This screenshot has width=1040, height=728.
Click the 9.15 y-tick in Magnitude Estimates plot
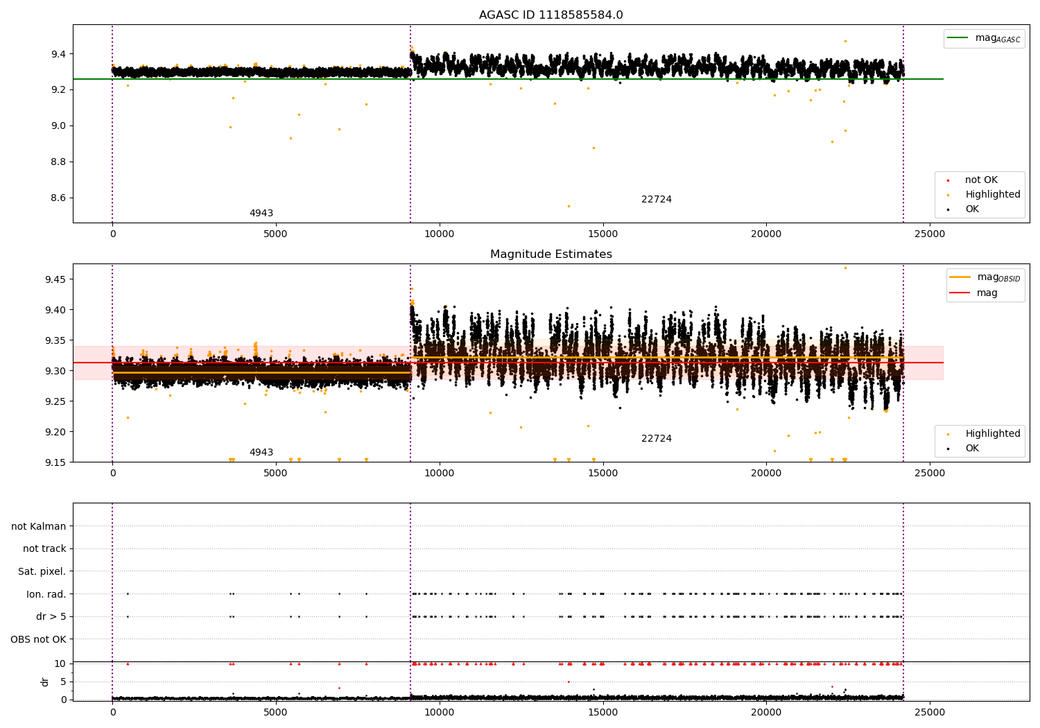coord(55,462)
